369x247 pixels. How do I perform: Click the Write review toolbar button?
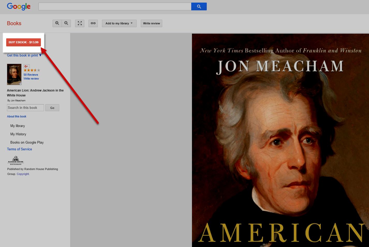click(151, 23)
